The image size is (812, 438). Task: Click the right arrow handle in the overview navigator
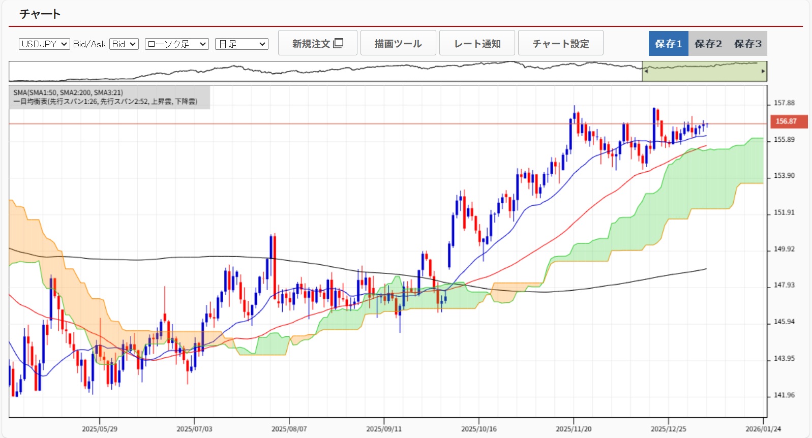tap(763, 71)
